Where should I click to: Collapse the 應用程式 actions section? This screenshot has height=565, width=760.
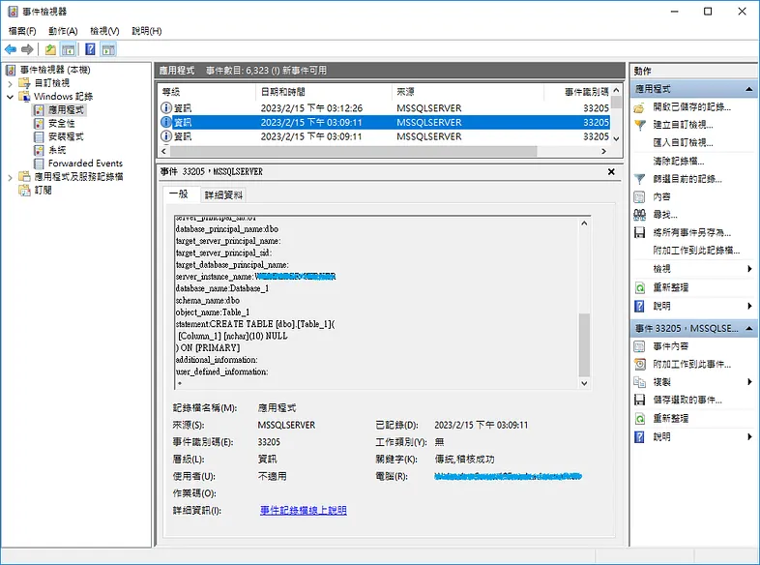[x=748, y=89]
